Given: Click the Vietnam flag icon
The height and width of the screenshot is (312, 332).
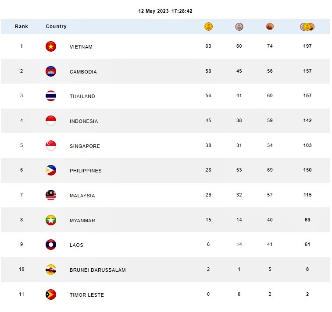Looking at the screenshot, I should (51, 46).
